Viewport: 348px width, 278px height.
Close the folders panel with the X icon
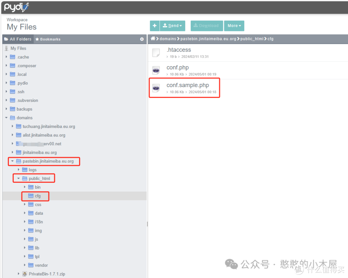(142, 39)
